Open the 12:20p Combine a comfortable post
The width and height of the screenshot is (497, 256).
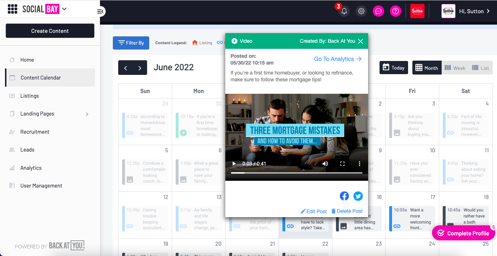tap(145, 172)
